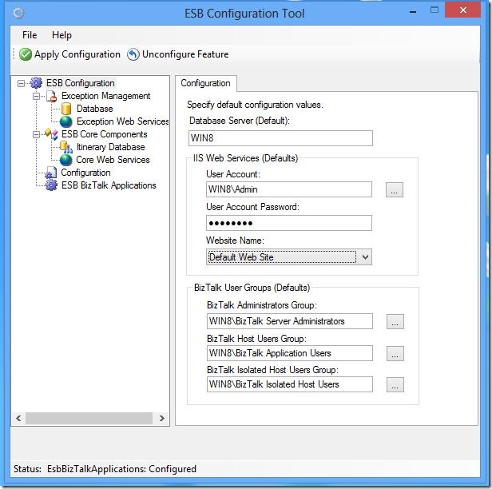492x489 pixels.
Task: Click the Exception Web Services globe icon
Action: coord(66,121)
